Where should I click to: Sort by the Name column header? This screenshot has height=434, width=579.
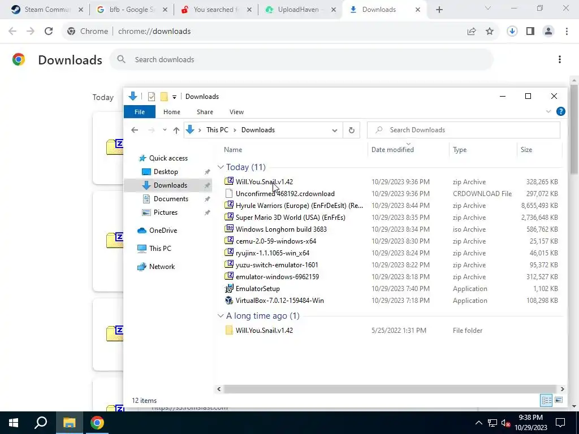[x=233, y=150]
